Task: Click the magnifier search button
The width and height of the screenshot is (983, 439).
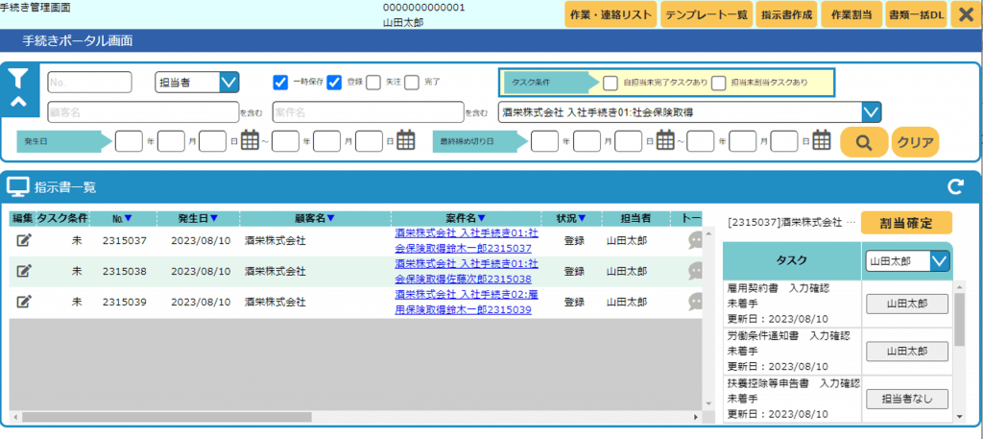Action: [x=863, y=142]
